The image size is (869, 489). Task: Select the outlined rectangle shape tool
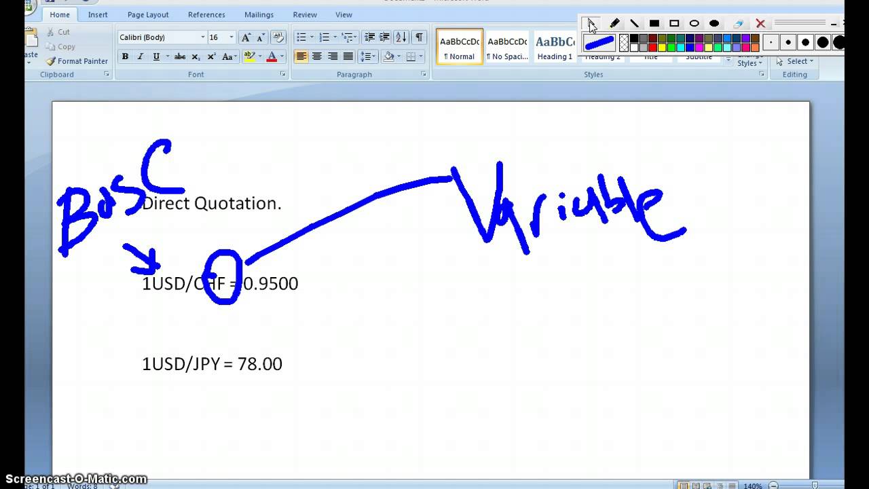coord(674,24)
